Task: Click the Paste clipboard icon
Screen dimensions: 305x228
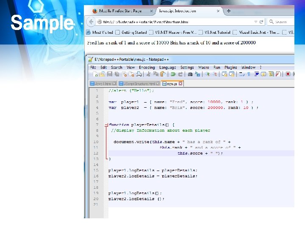Action: click(163, 74)
